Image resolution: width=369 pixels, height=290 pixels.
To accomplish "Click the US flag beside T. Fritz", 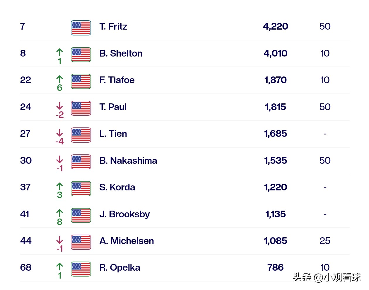I will click(81, 28).
